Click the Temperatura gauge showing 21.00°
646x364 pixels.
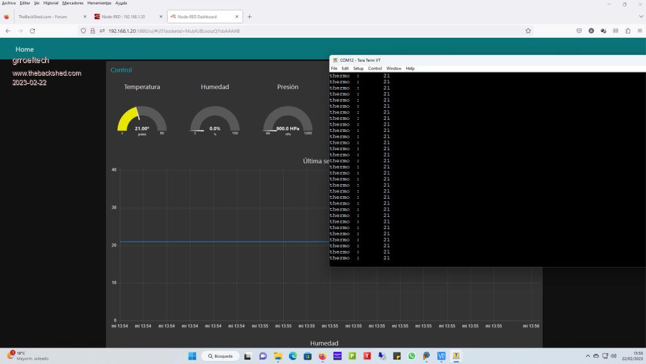coord(142,120)
